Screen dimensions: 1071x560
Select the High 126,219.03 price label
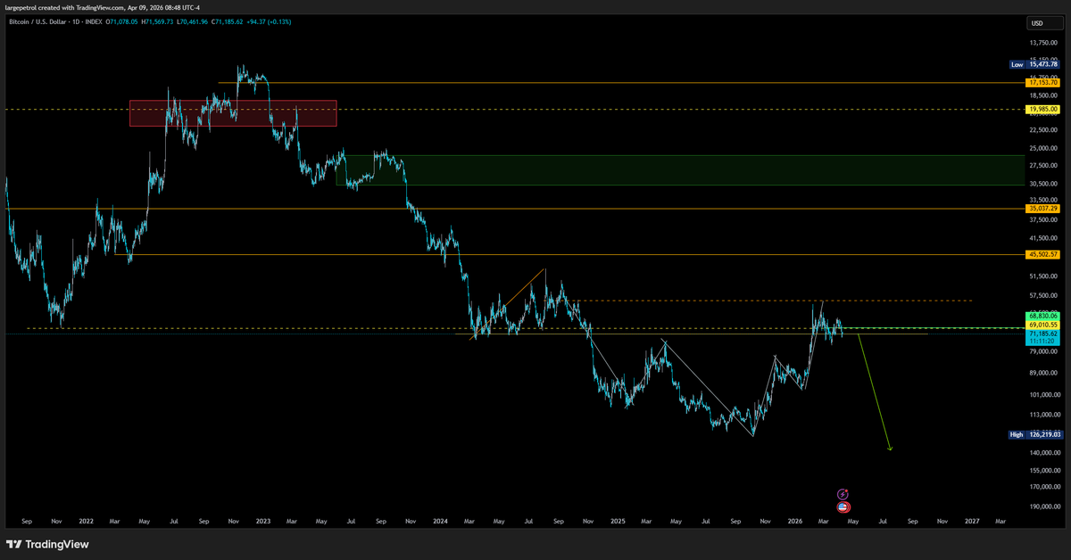coord(1035,434)
